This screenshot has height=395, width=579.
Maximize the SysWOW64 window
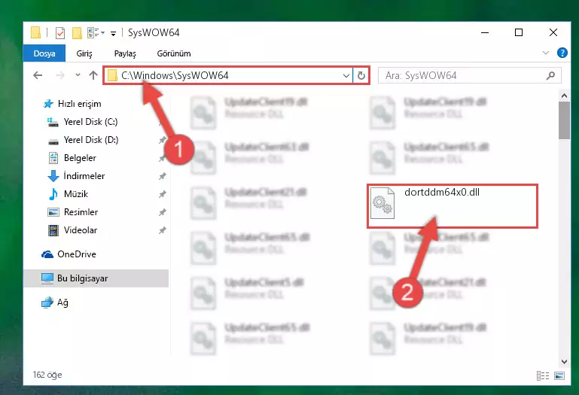point(519,32)
